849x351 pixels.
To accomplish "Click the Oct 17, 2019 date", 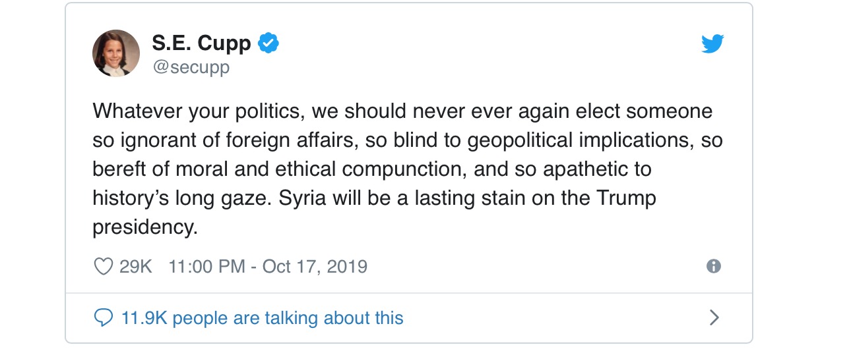I will tap(315, 267).
